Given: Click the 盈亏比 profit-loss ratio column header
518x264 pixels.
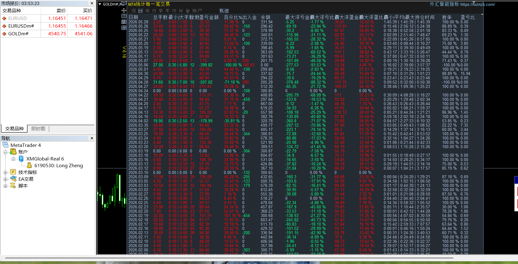Looking at the screenshot, I should pos(468,18).
